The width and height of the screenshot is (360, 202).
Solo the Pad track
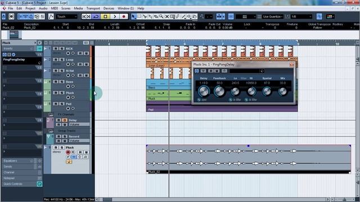(61, 104)
